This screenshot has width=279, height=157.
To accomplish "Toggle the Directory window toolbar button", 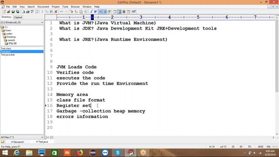I will [119, 12].
